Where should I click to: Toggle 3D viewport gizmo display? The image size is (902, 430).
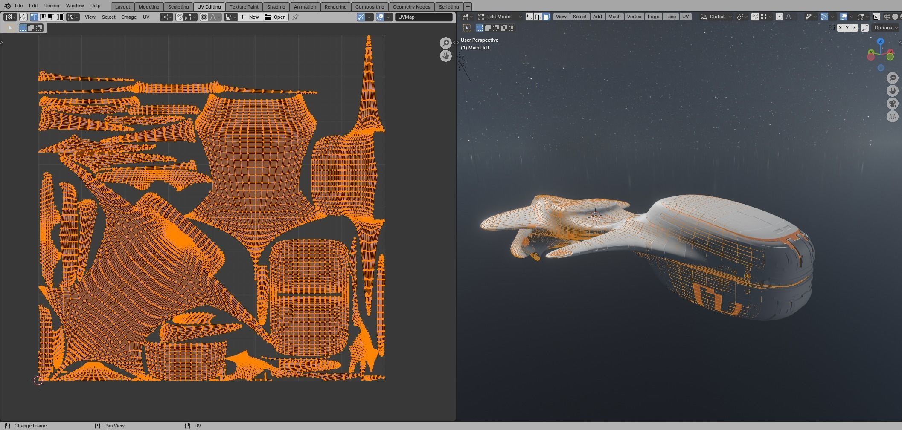824,17
